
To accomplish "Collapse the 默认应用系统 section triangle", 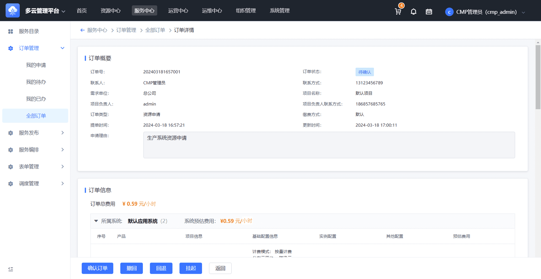I will pos(96,221).
